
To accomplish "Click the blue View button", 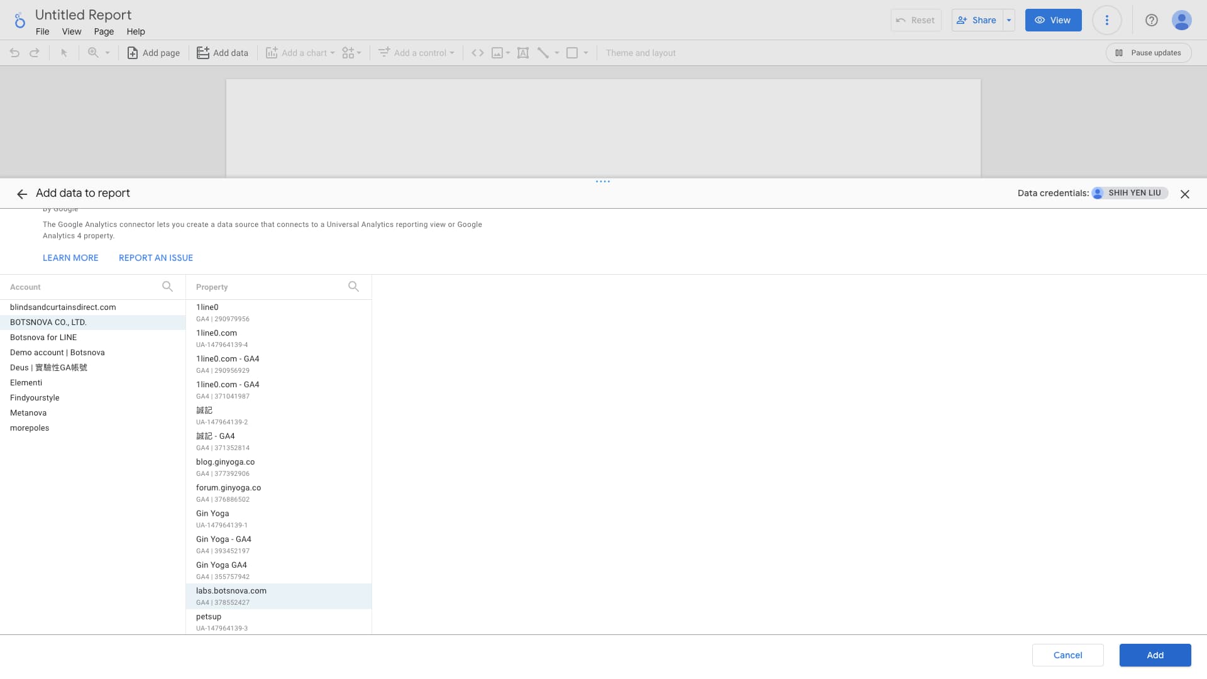I will (x=1054, y=20).
